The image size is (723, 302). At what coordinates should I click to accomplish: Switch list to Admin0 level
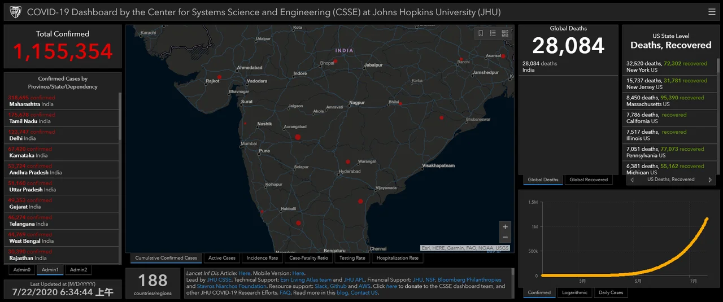(x=23, y=270)
